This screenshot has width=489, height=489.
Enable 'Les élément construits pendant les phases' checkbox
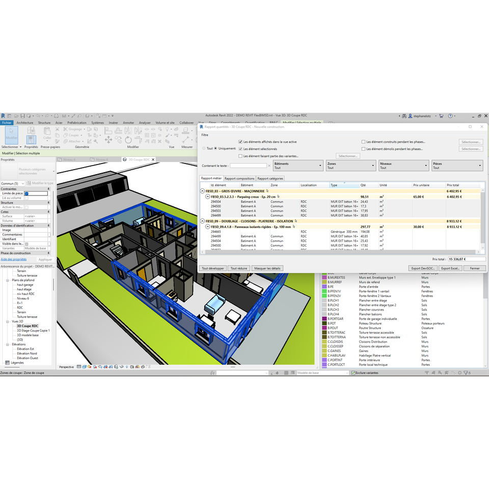coord(363,142)
